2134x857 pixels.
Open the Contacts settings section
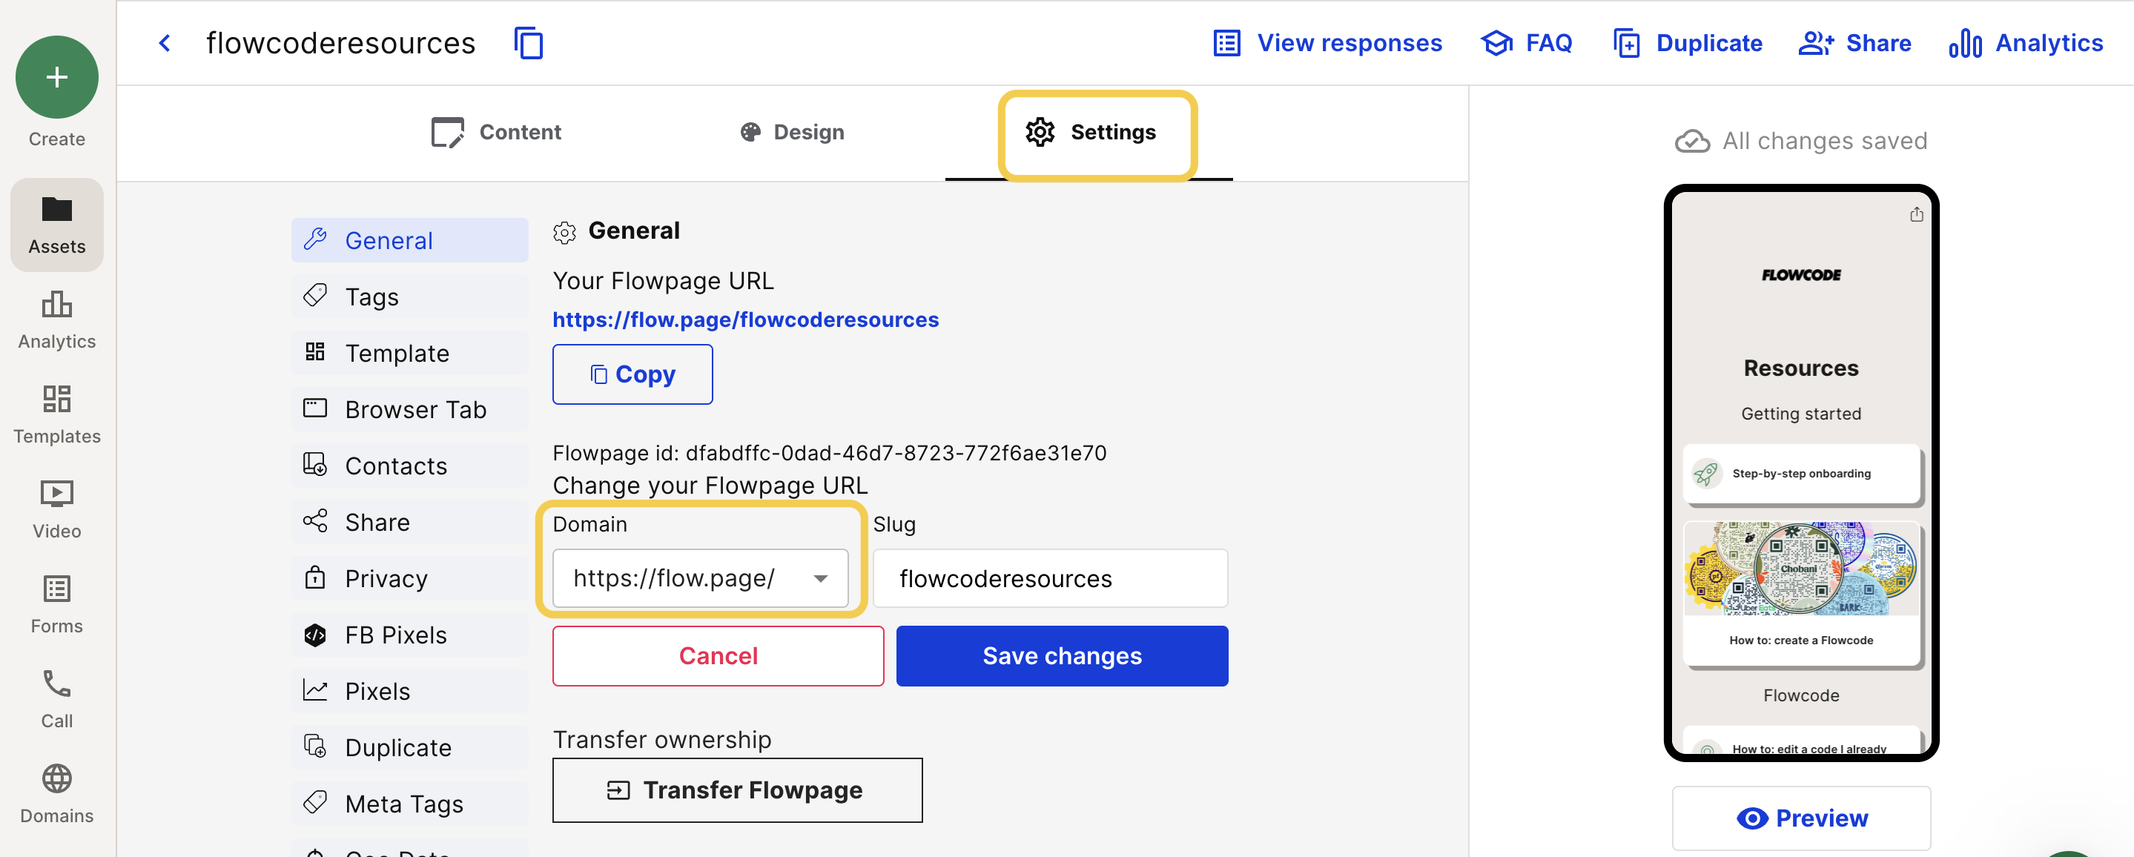click(x=409, y=466)
